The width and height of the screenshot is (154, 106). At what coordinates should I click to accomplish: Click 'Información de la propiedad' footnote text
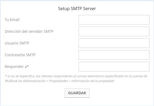click(x=93, y=81)
